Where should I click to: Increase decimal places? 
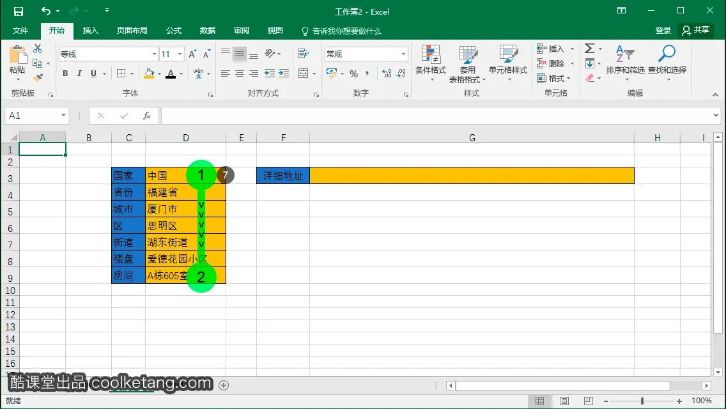387,73
